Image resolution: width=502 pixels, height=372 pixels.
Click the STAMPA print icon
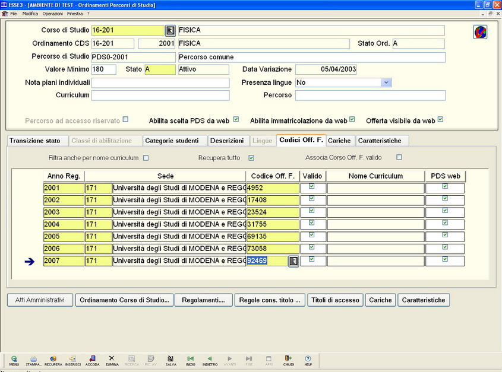tap(34, 361)
